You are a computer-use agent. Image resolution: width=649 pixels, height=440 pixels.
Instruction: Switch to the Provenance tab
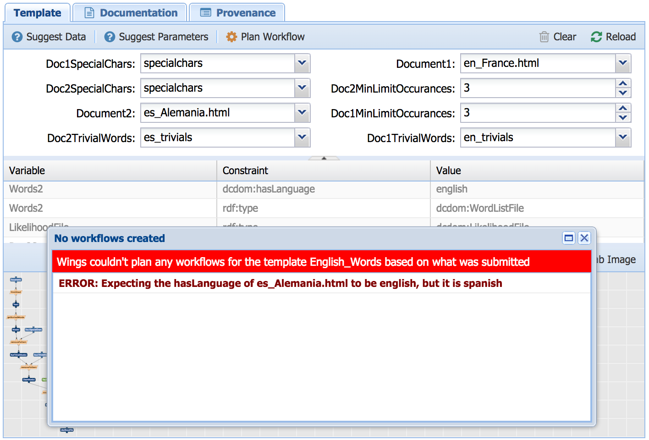(237, 13)
